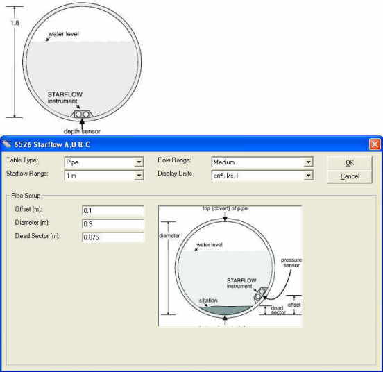
Task: Click the '1 m' Starflow Range value
Action: point(71,176)
